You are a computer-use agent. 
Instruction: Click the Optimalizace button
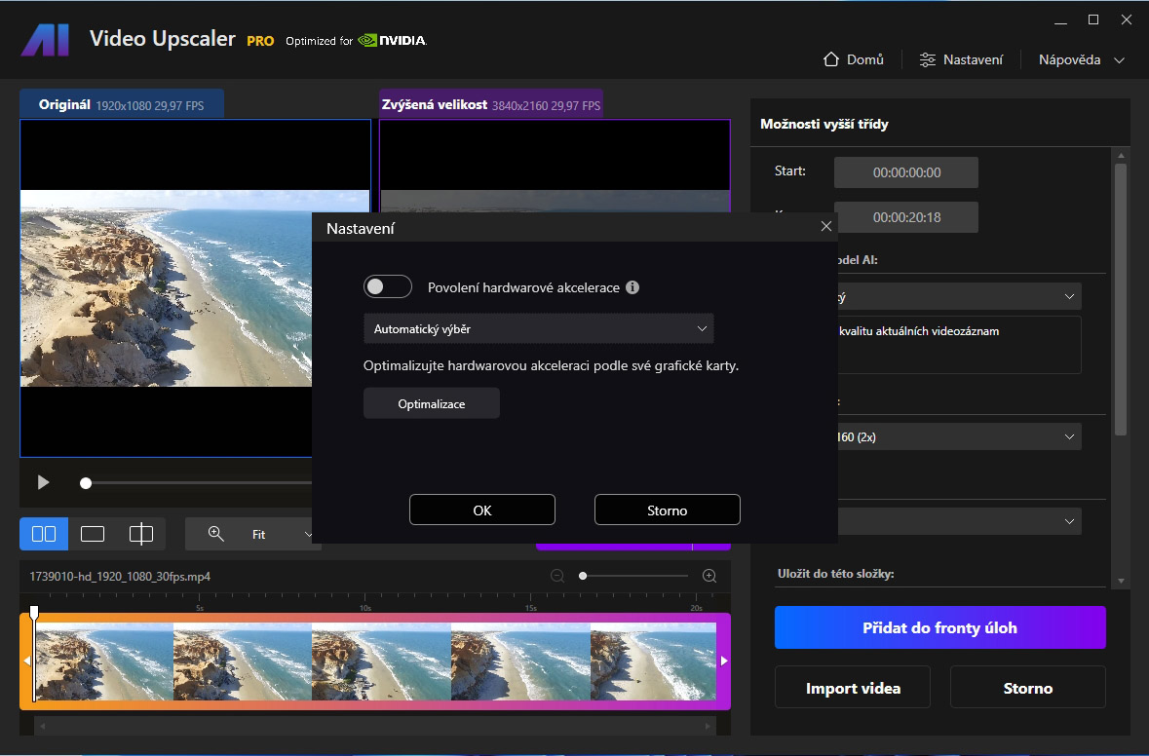pos(432,403)
